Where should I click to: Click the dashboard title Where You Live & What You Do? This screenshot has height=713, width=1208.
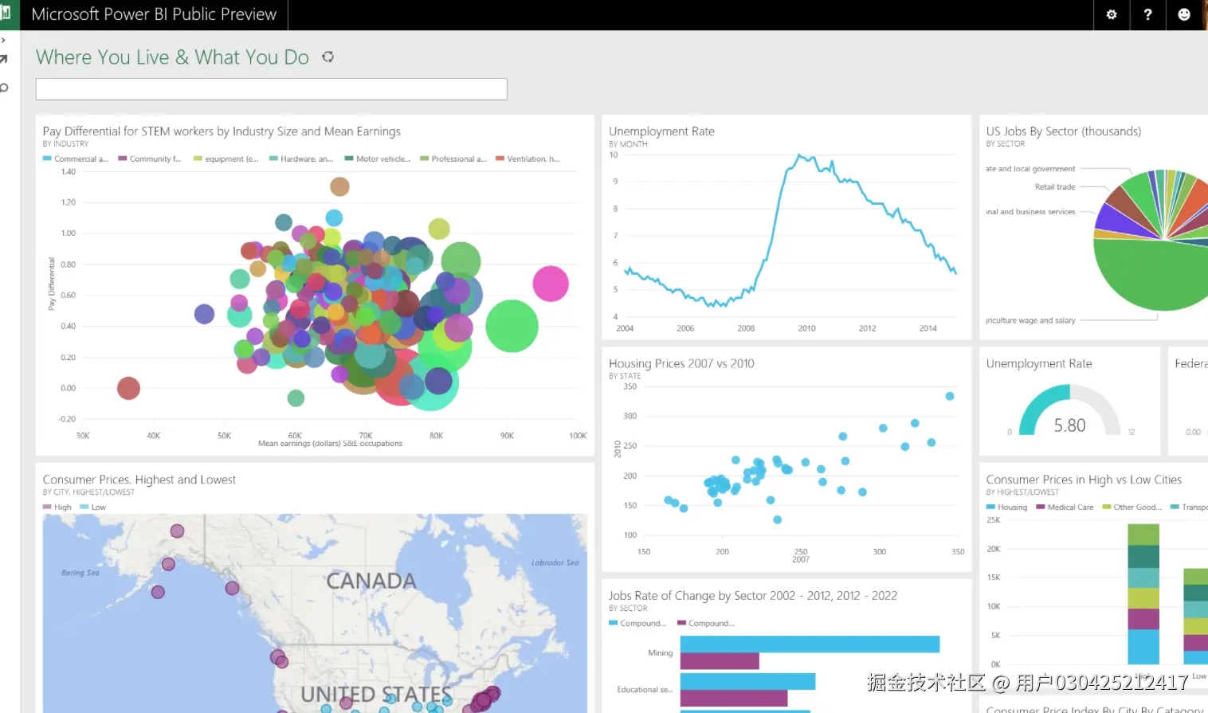172,57
